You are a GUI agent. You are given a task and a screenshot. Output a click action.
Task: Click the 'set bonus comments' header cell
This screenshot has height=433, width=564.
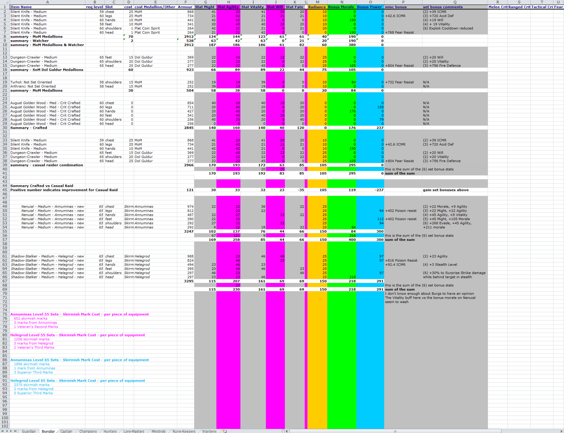(455, 7)
